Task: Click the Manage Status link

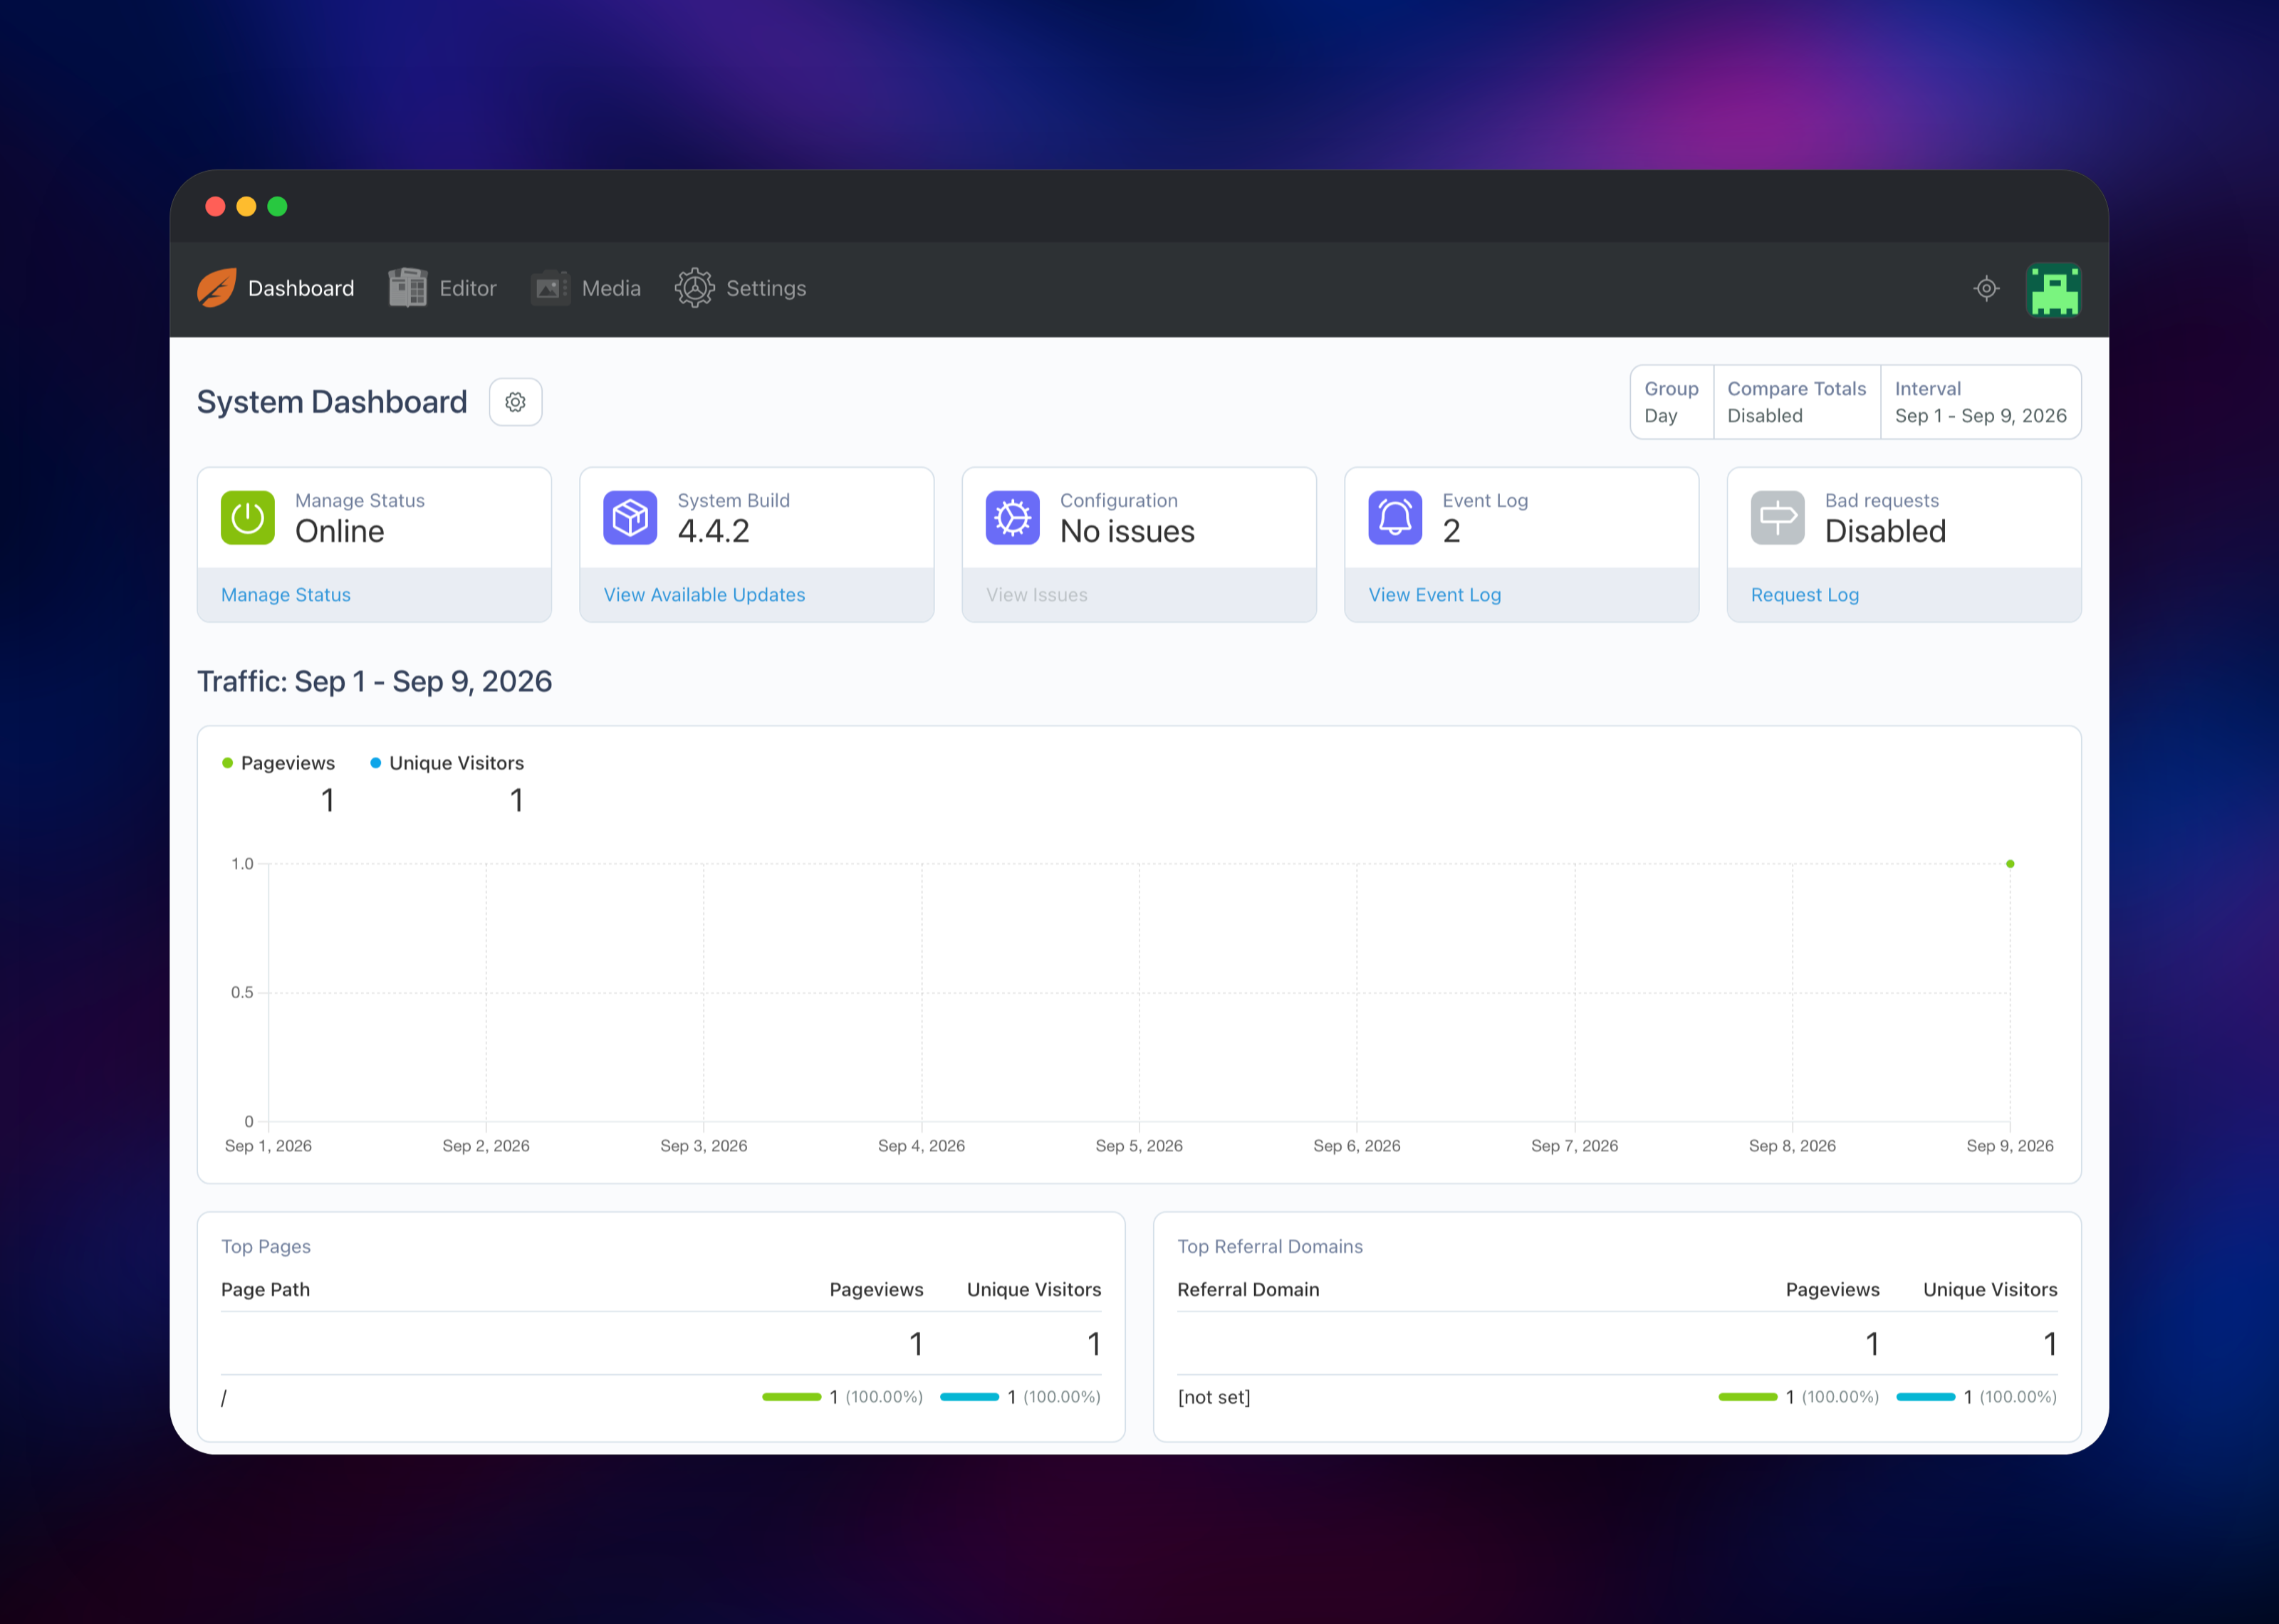Action: click(x=286, y=595)
